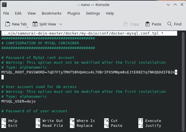Click the Find magnifier icon
Screen dimensions: 186x132
click(169, 24)
